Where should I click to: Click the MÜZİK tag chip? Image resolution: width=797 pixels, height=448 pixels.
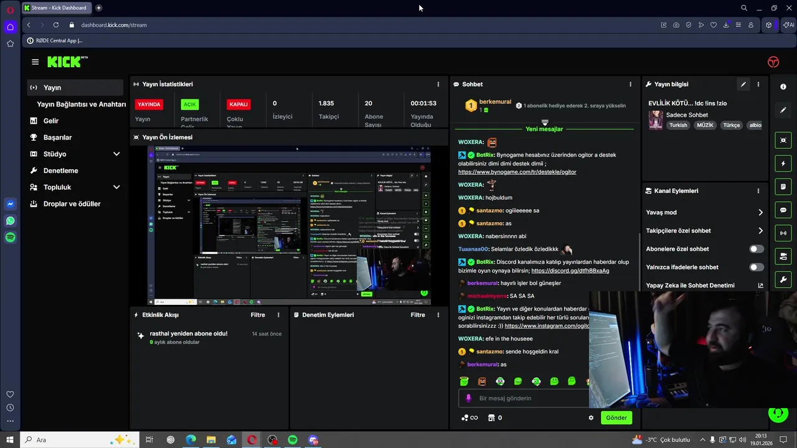pos(705,125)
